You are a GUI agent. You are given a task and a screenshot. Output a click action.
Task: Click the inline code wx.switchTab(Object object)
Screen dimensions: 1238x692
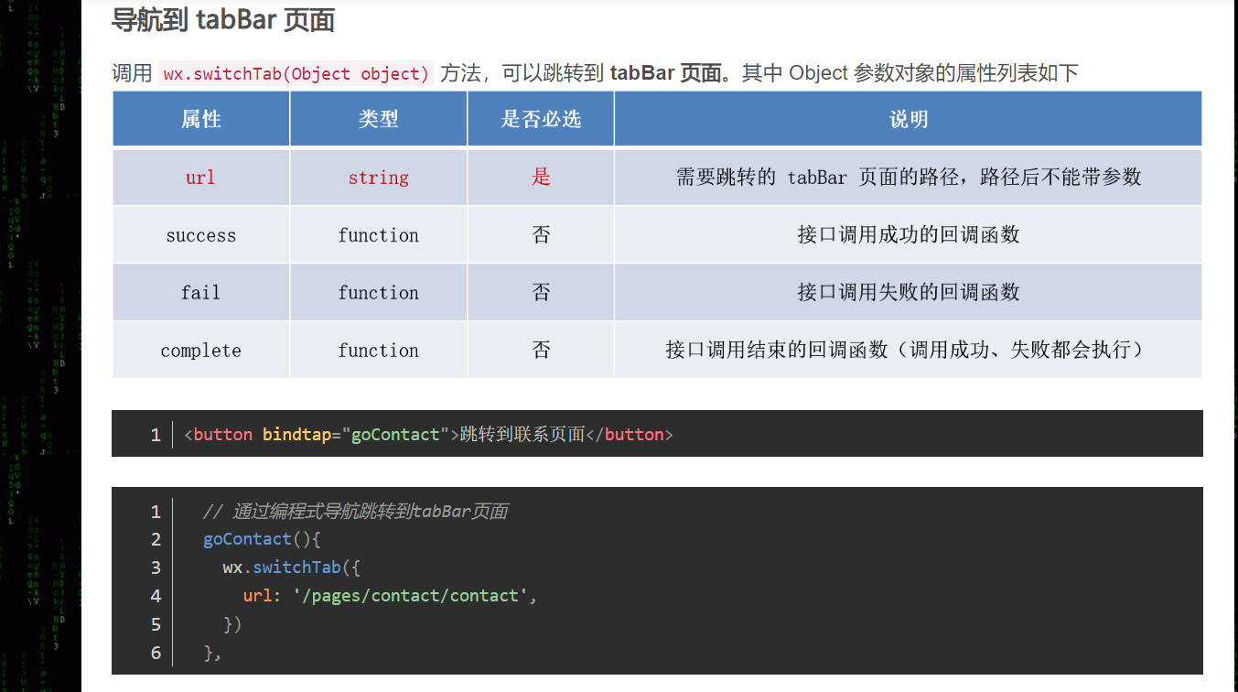[296, 73]
